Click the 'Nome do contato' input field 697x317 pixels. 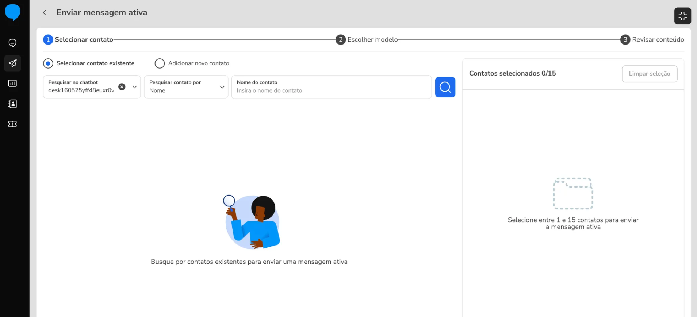pos(331,90)
